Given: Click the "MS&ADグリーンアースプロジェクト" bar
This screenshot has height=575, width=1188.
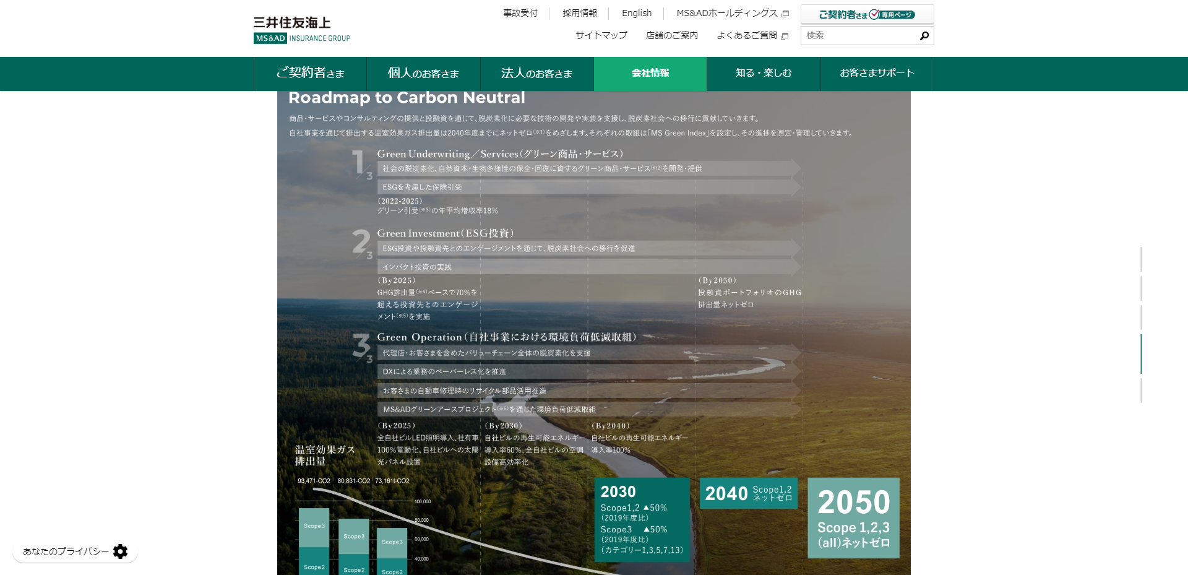Looking at the screenshot, I should [589, 409].
